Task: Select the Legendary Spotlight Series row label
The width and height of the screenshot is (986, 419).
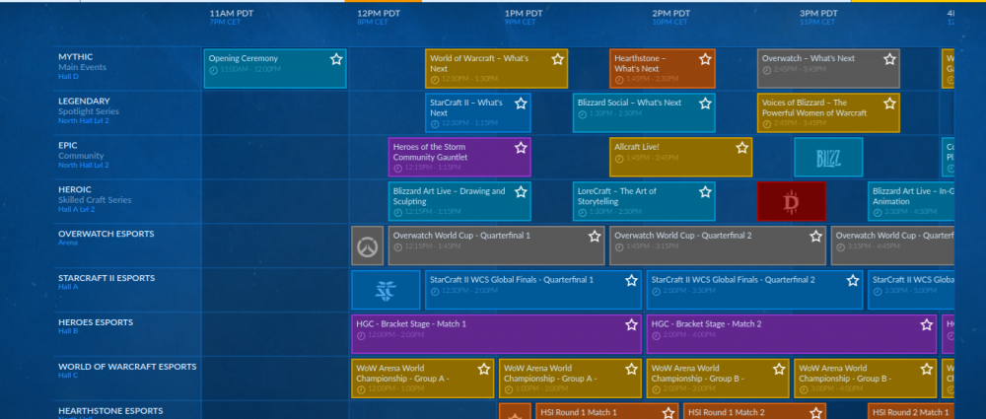Action: coord(89,110)
